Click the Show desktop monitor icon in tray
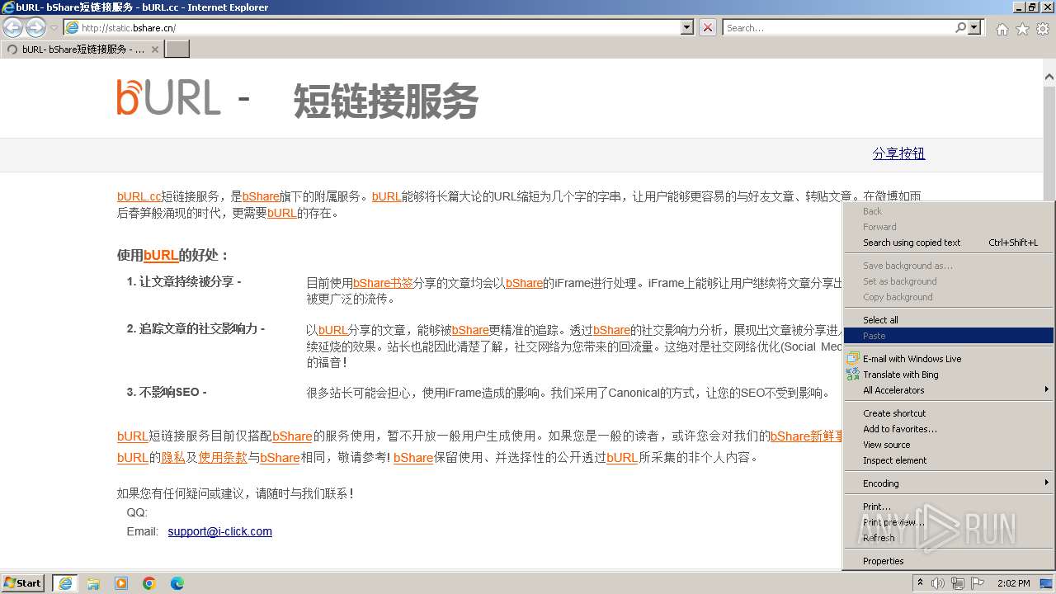1056x594 pixels. click(1046, 583)
